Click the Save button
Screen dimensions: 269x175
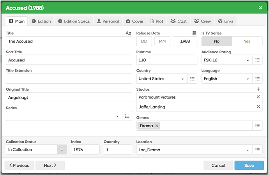[x=249, y=165]
